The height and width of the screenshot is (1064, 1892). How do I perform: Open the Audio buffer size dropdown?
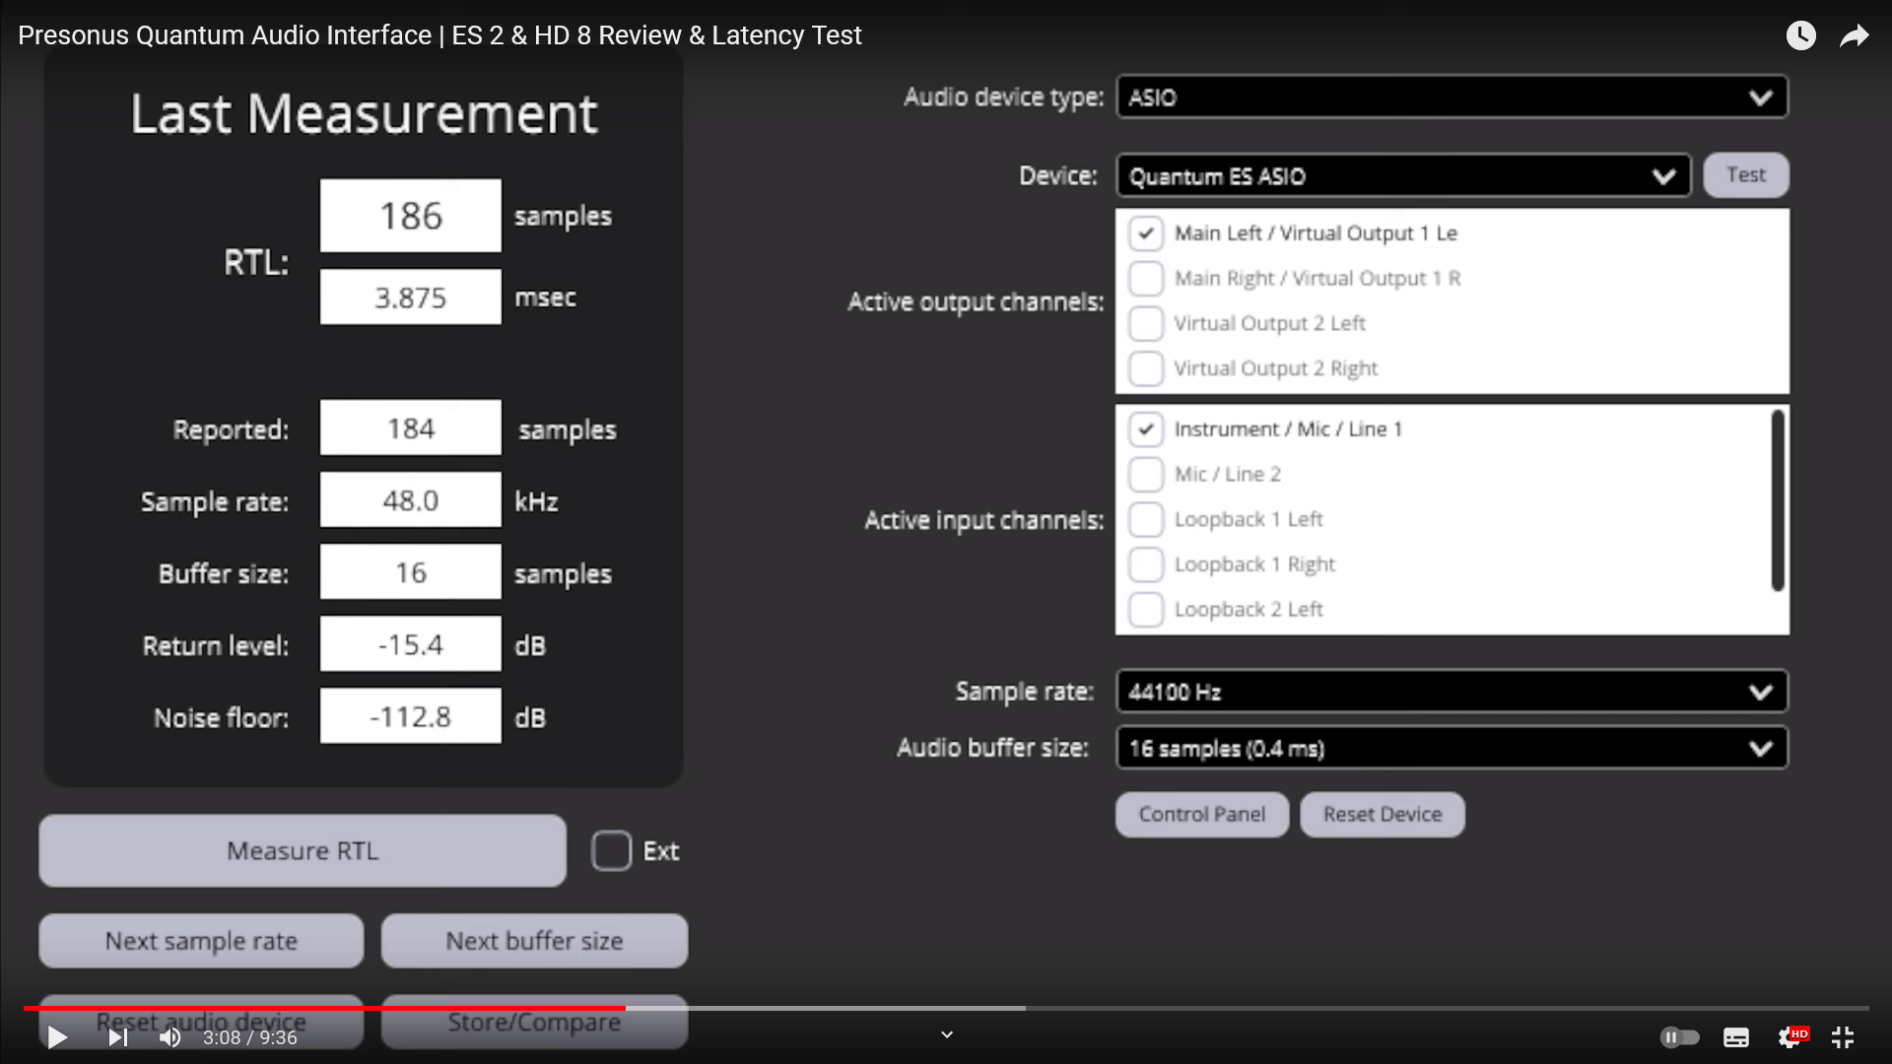1452,749
